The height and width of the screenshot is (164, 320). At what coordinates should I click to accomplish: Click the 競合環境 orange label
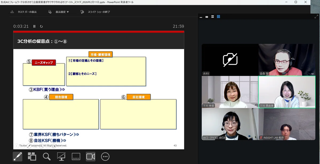(61, 97)
